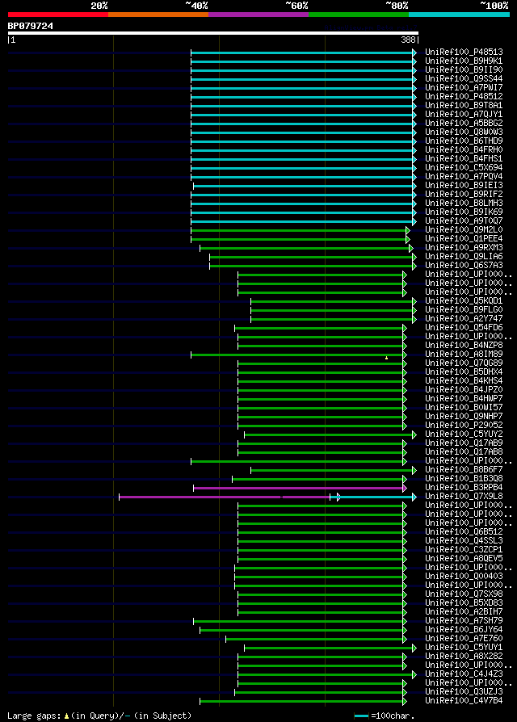The width and height of the screenshot is (517, 722).
Task: Click the purple alignment bar for UniRef100_B3RPB4
Action: click(301, 488)
